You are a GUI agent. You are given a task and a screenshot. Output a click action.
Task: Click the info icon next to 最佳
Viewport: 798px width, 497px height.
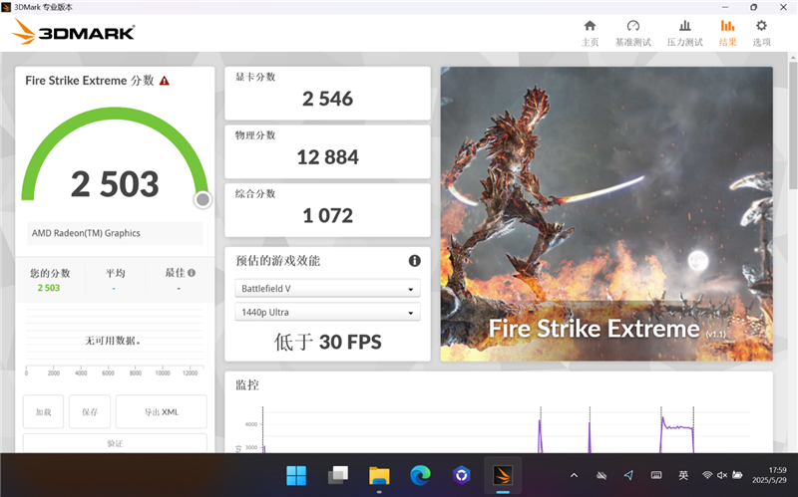[192, 273]
